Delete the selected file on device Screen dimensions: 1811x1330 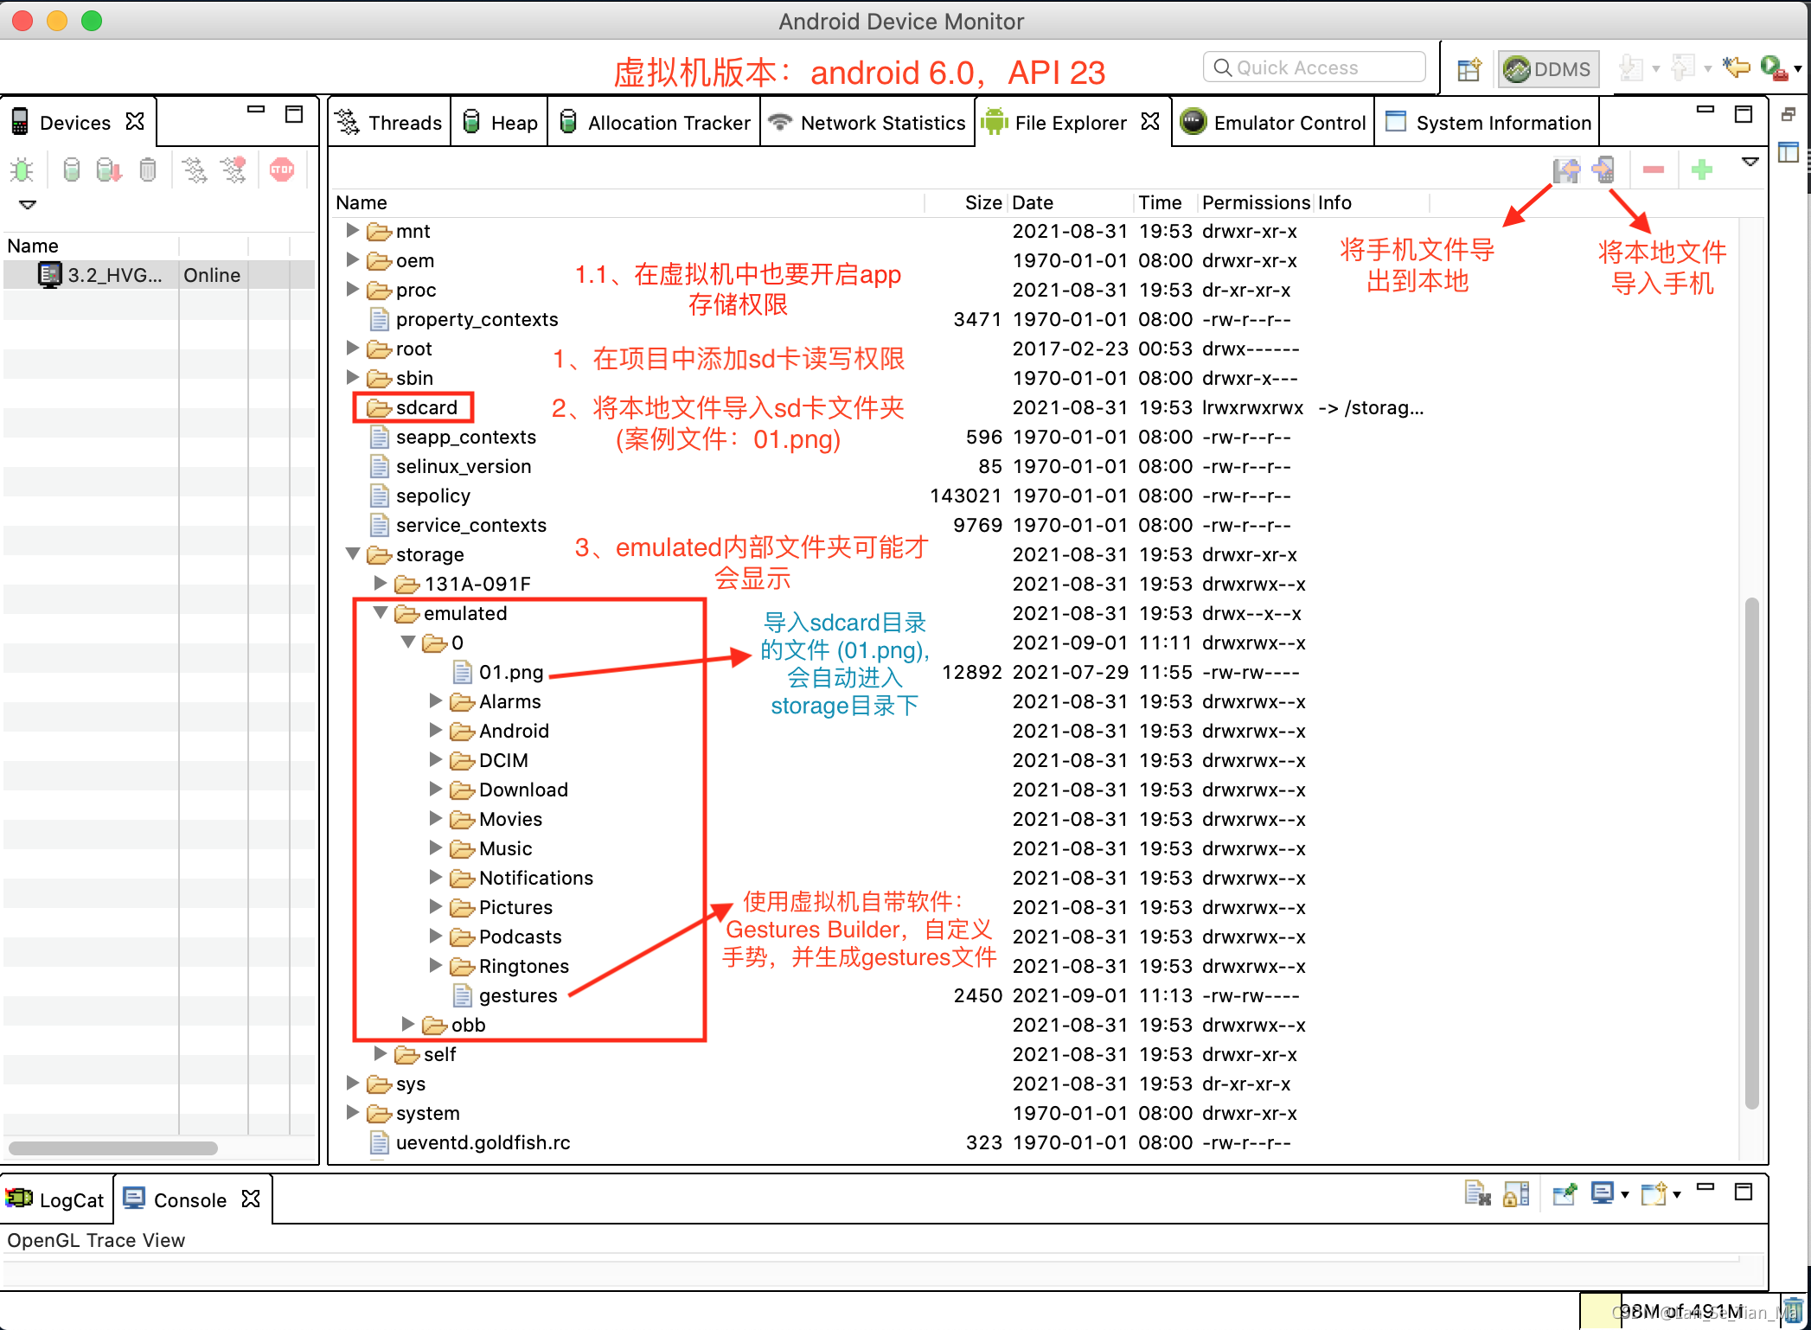pyautogui.click(x=1654, y=170)
